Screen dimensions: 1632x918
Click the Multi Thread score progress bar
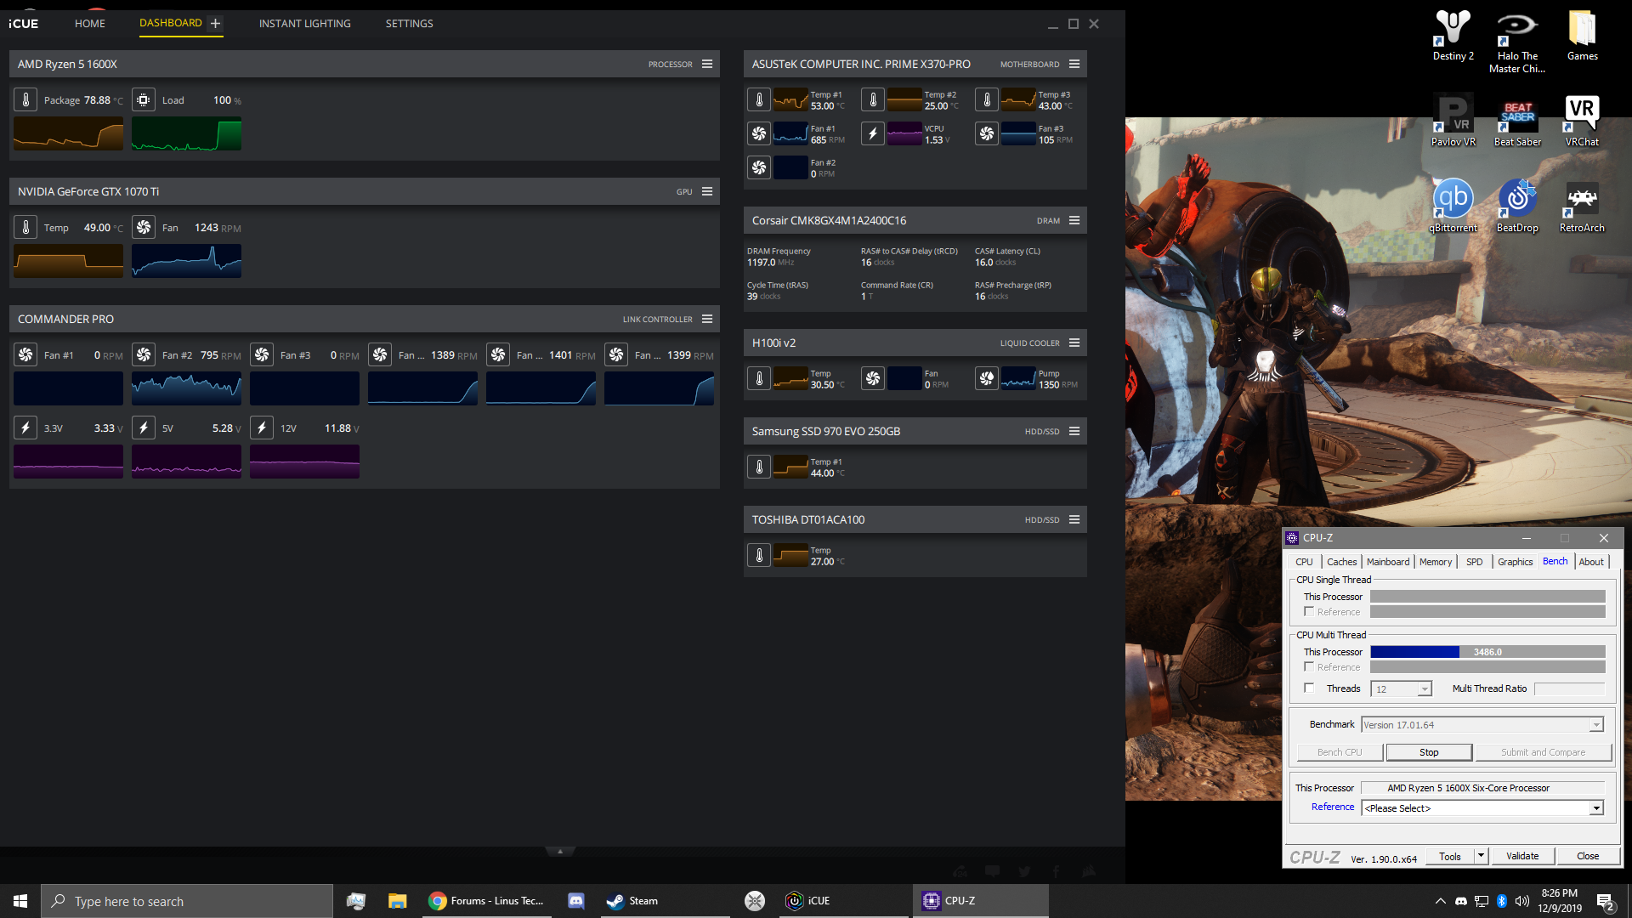pos(1487,652)
